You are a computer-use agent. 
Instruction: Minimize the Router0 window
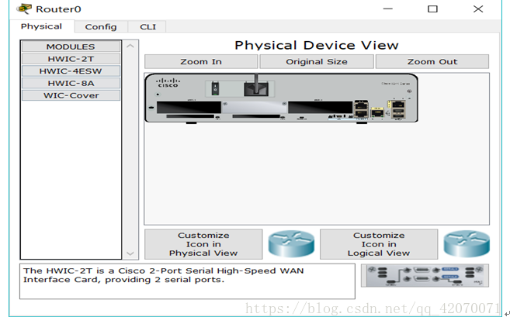[387, 9]
